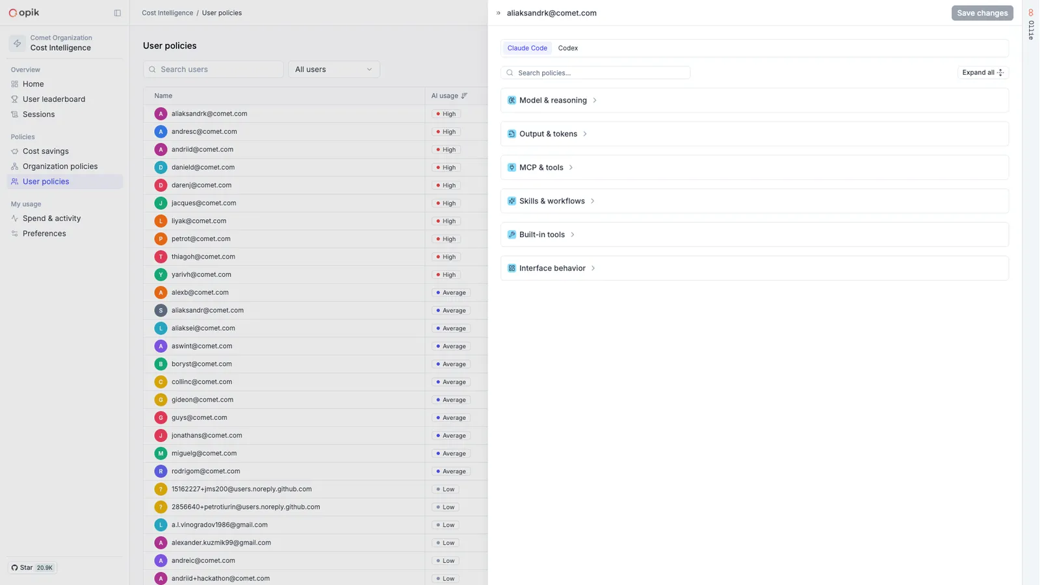
Task: Open the Sessions page label
Action: 38,114
